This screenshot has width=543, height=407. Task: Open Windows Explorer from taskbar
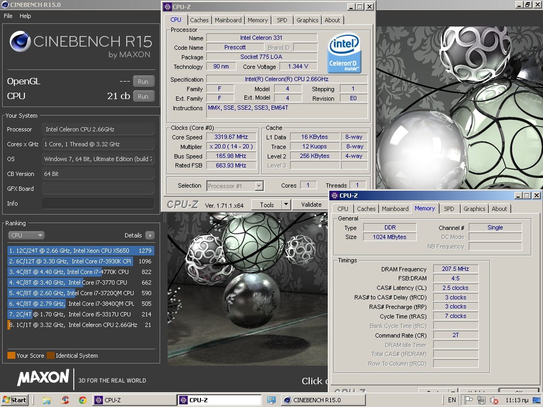coord(47,401)
